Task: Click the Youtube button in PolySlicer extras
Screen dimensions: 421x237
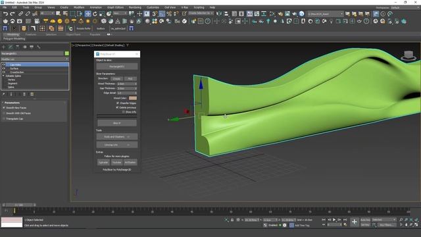Action: pos(117,163)
